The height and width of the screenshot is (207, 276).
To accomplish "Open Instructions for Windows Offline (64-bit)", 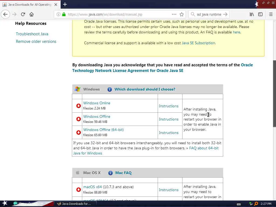I will [x=169, y=133].
